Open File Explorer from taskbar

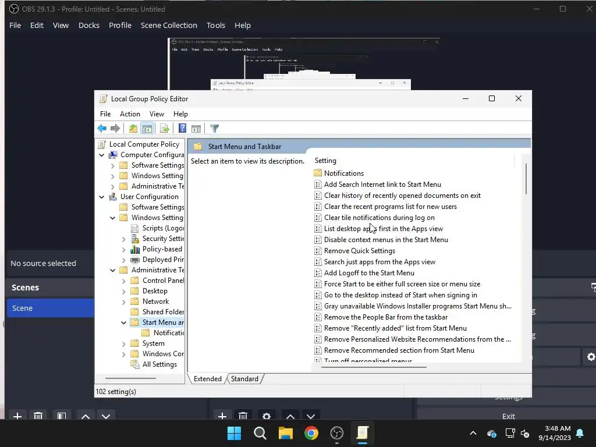click(285, 433)
